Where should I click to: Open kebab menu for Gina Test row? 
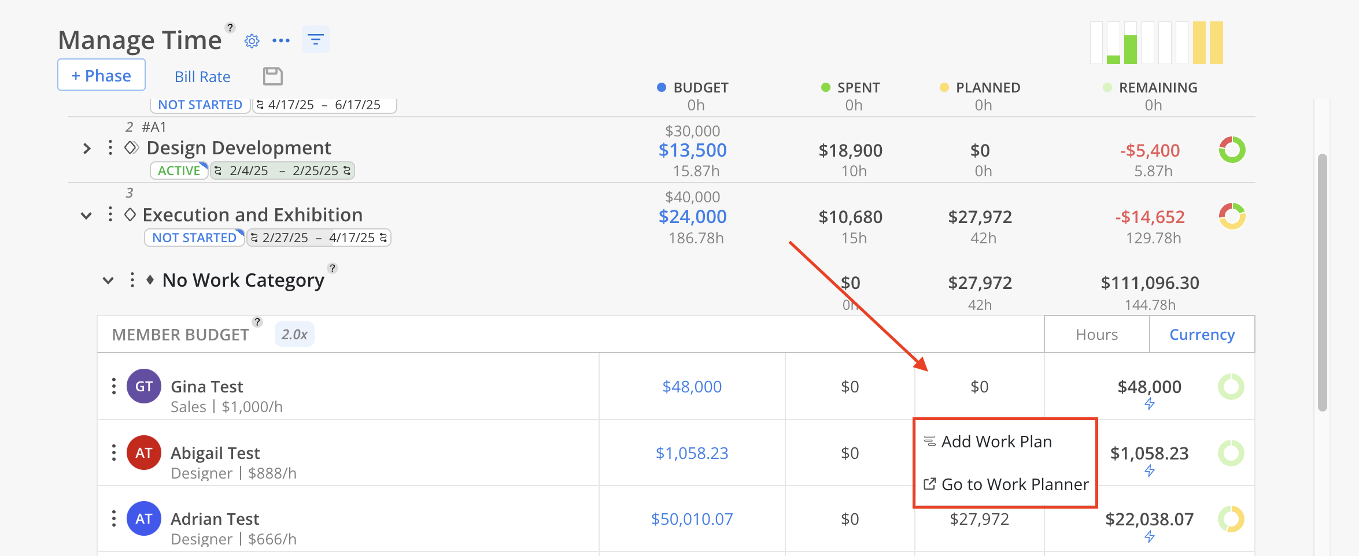click(x=114, y=386)
